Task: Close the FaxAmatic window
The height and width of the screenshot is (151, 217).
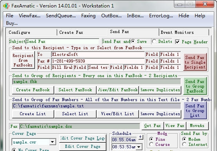Action: click(x=205, y=4)
